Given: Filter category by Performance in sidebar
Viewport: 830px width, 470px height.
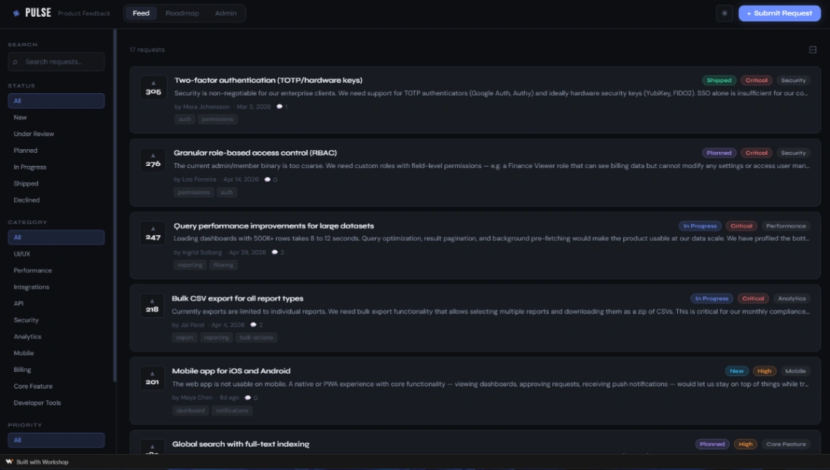Looking at the screenshot, I should click(56, 271).
